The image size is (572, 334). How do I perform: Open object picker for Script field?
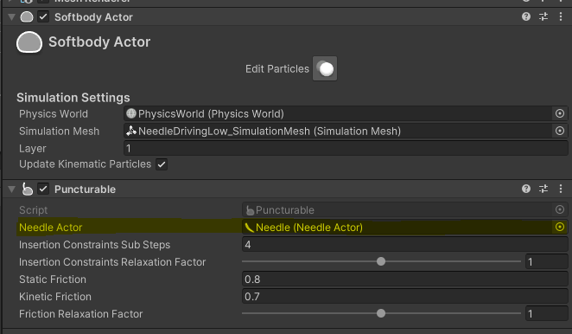(560, 209)
